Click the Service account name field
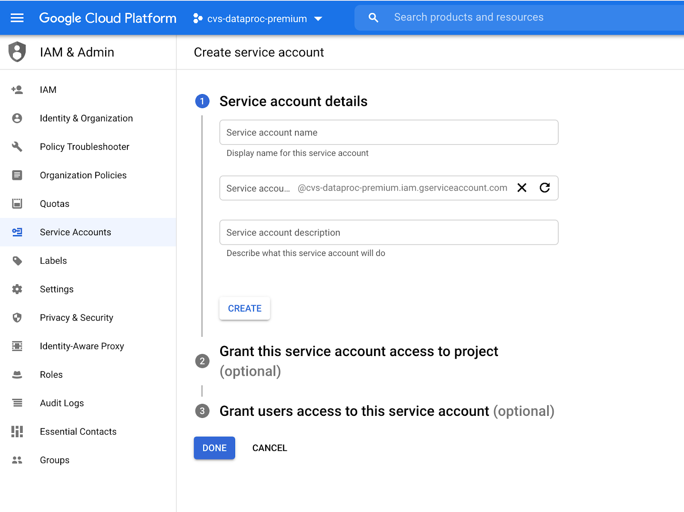Image resolution: width=684 pixels, height=512 pixels. (x=389, y=132)
